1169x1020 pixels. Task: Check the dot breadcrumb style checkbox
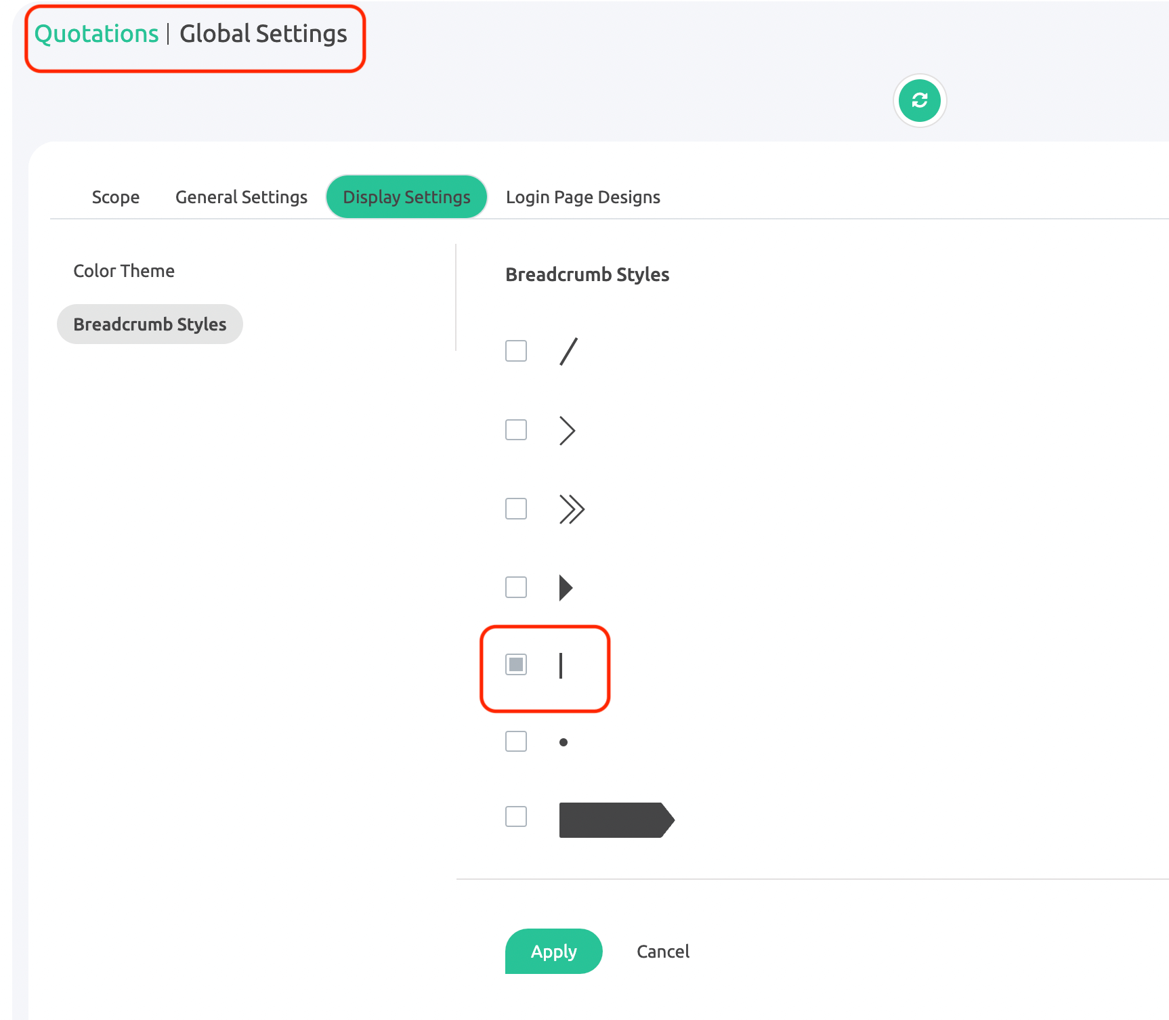click(516, 742)
